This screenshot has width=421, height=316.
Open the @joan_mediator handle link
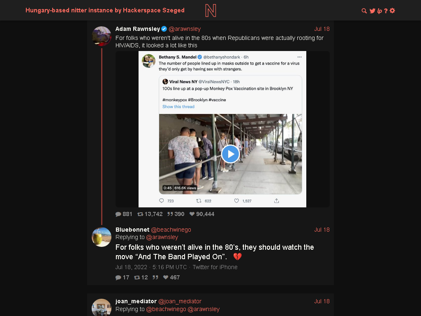pyautogui.click(x=180, y=302)
